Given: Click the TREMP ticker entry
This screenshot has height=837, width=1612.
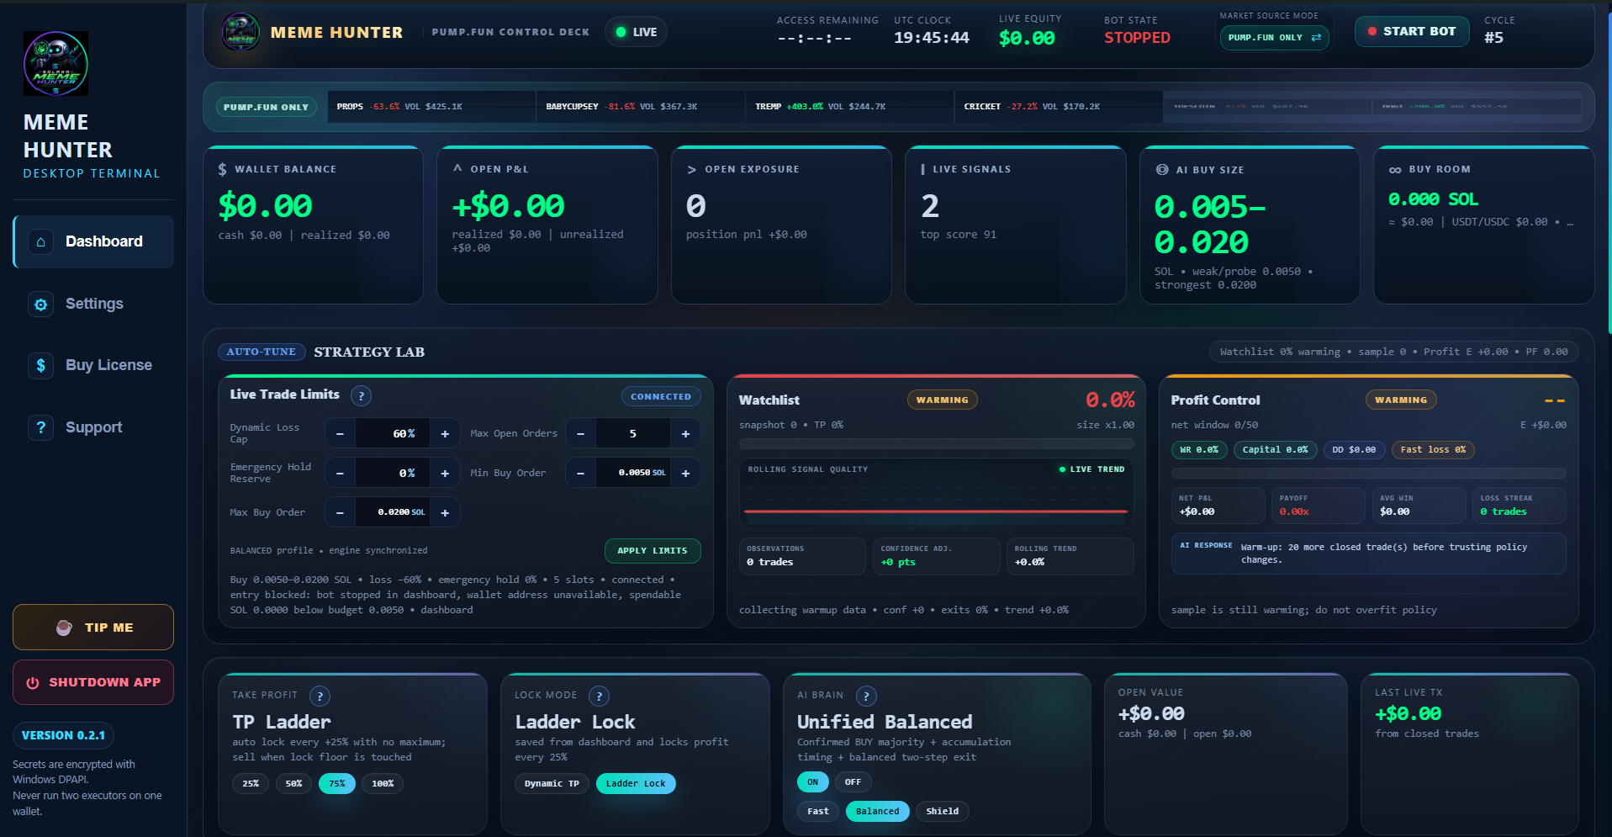Looking at the screenshot, I should [x=849, y=107].
